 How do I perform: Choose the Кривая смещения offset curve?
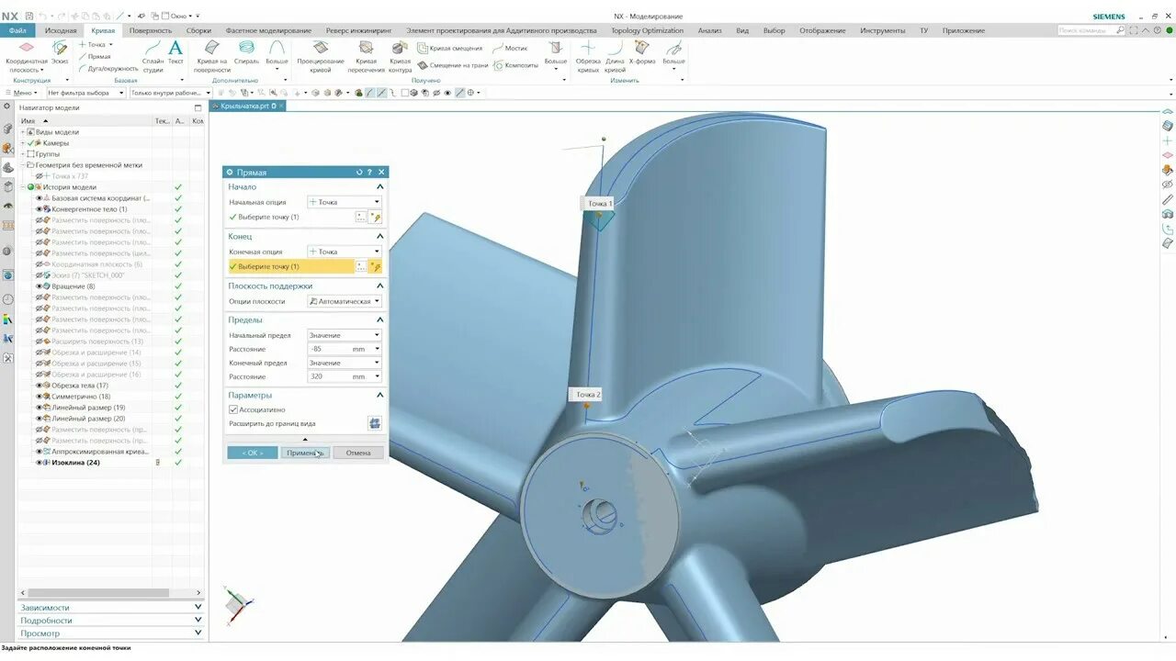[x=449, y=48]
